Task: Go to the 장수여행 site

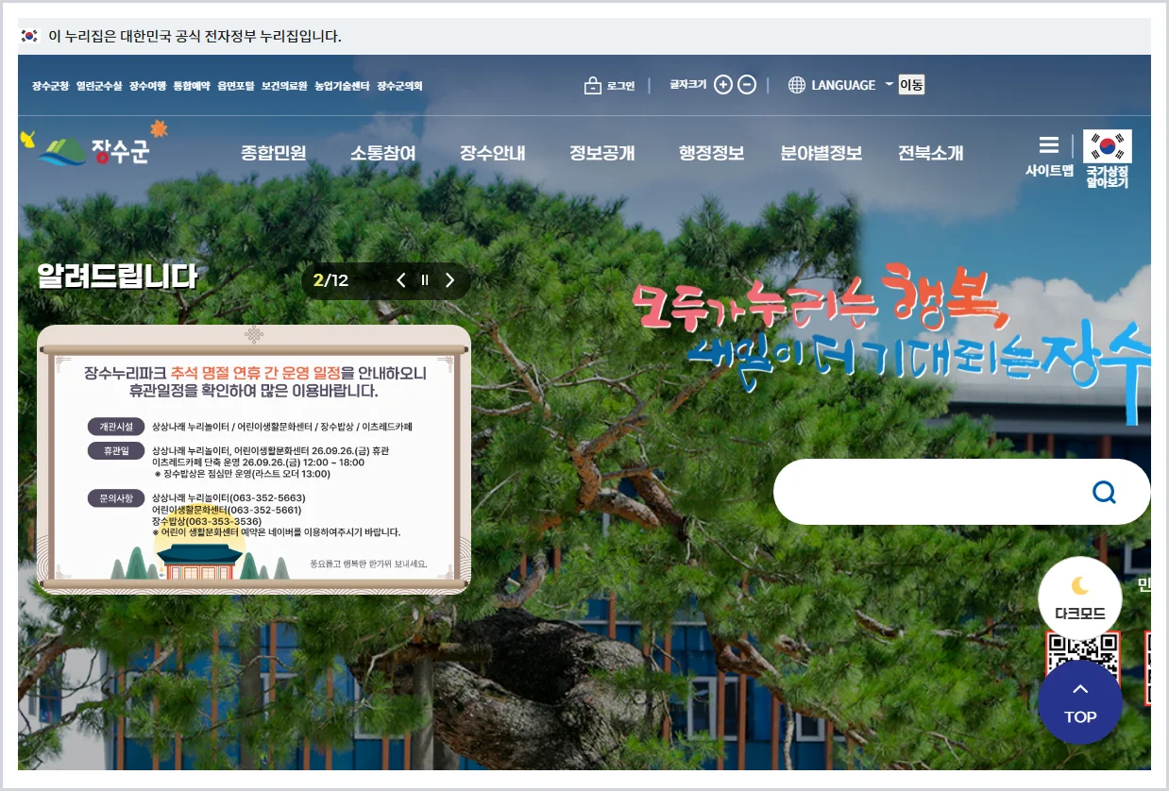Action: coord(147,86)
